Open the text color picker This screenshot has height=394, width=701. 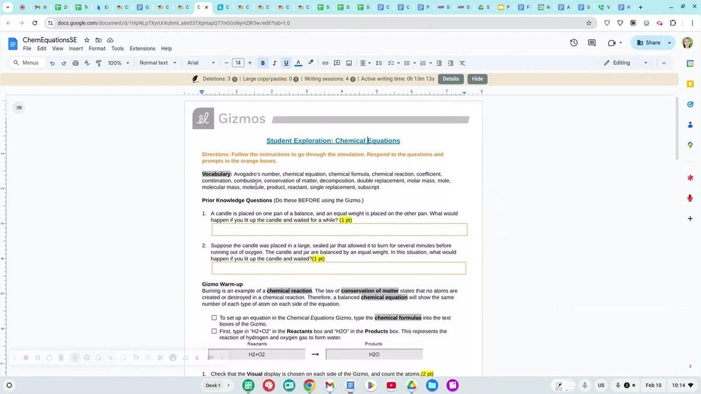(298, 63)
